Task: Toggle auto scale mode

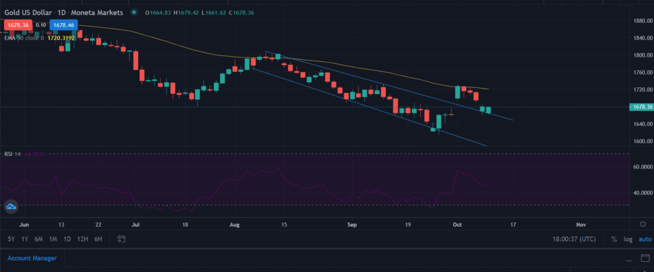Action: pos(645,239)
